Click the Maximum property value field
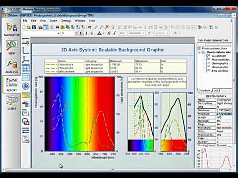The image size is (238, 178). click(x=224, y=114)
